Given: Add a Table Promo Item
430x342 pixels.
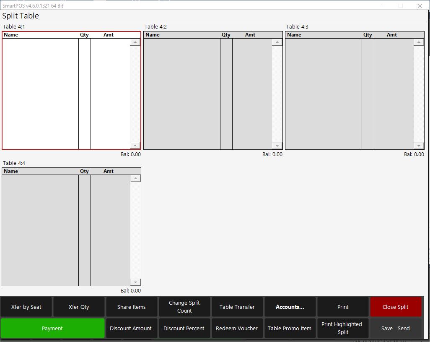Looking at the screenshot, I should pos(290,328).
